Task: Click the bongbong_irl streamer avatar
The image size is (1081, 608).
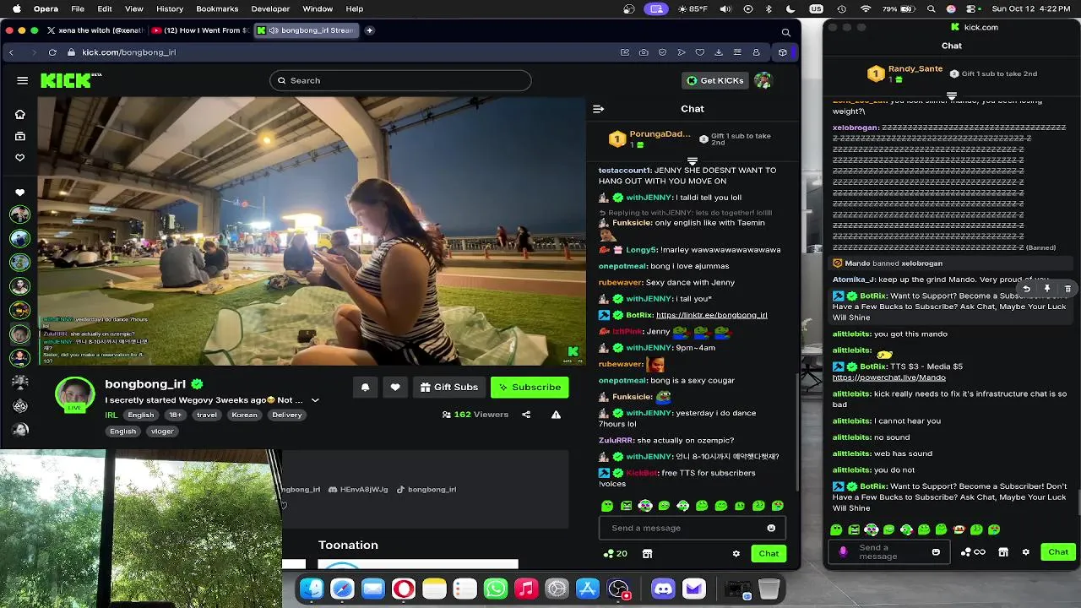Action: coord(75,395)
